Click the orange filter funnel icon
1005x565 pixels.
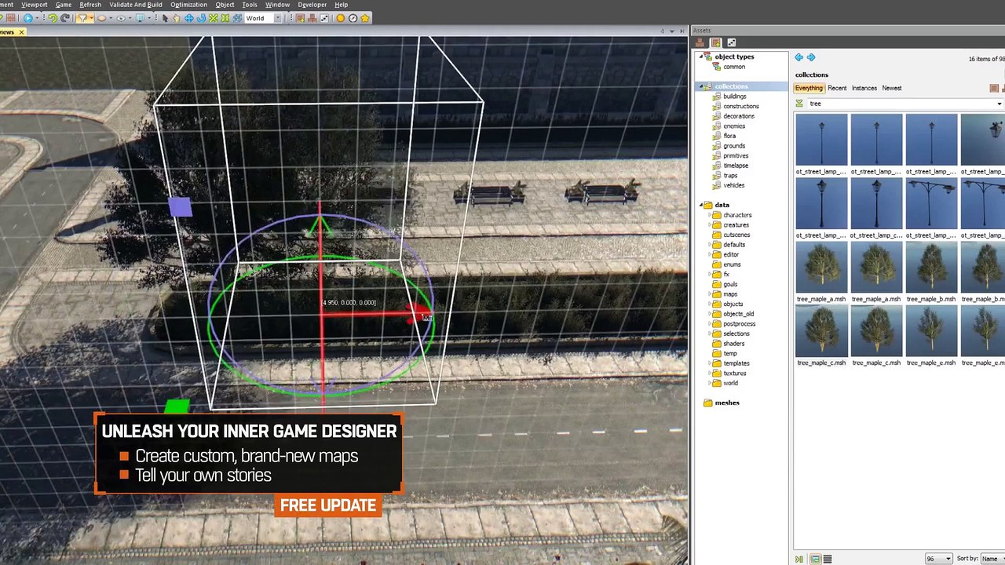[x=82, y=18]
